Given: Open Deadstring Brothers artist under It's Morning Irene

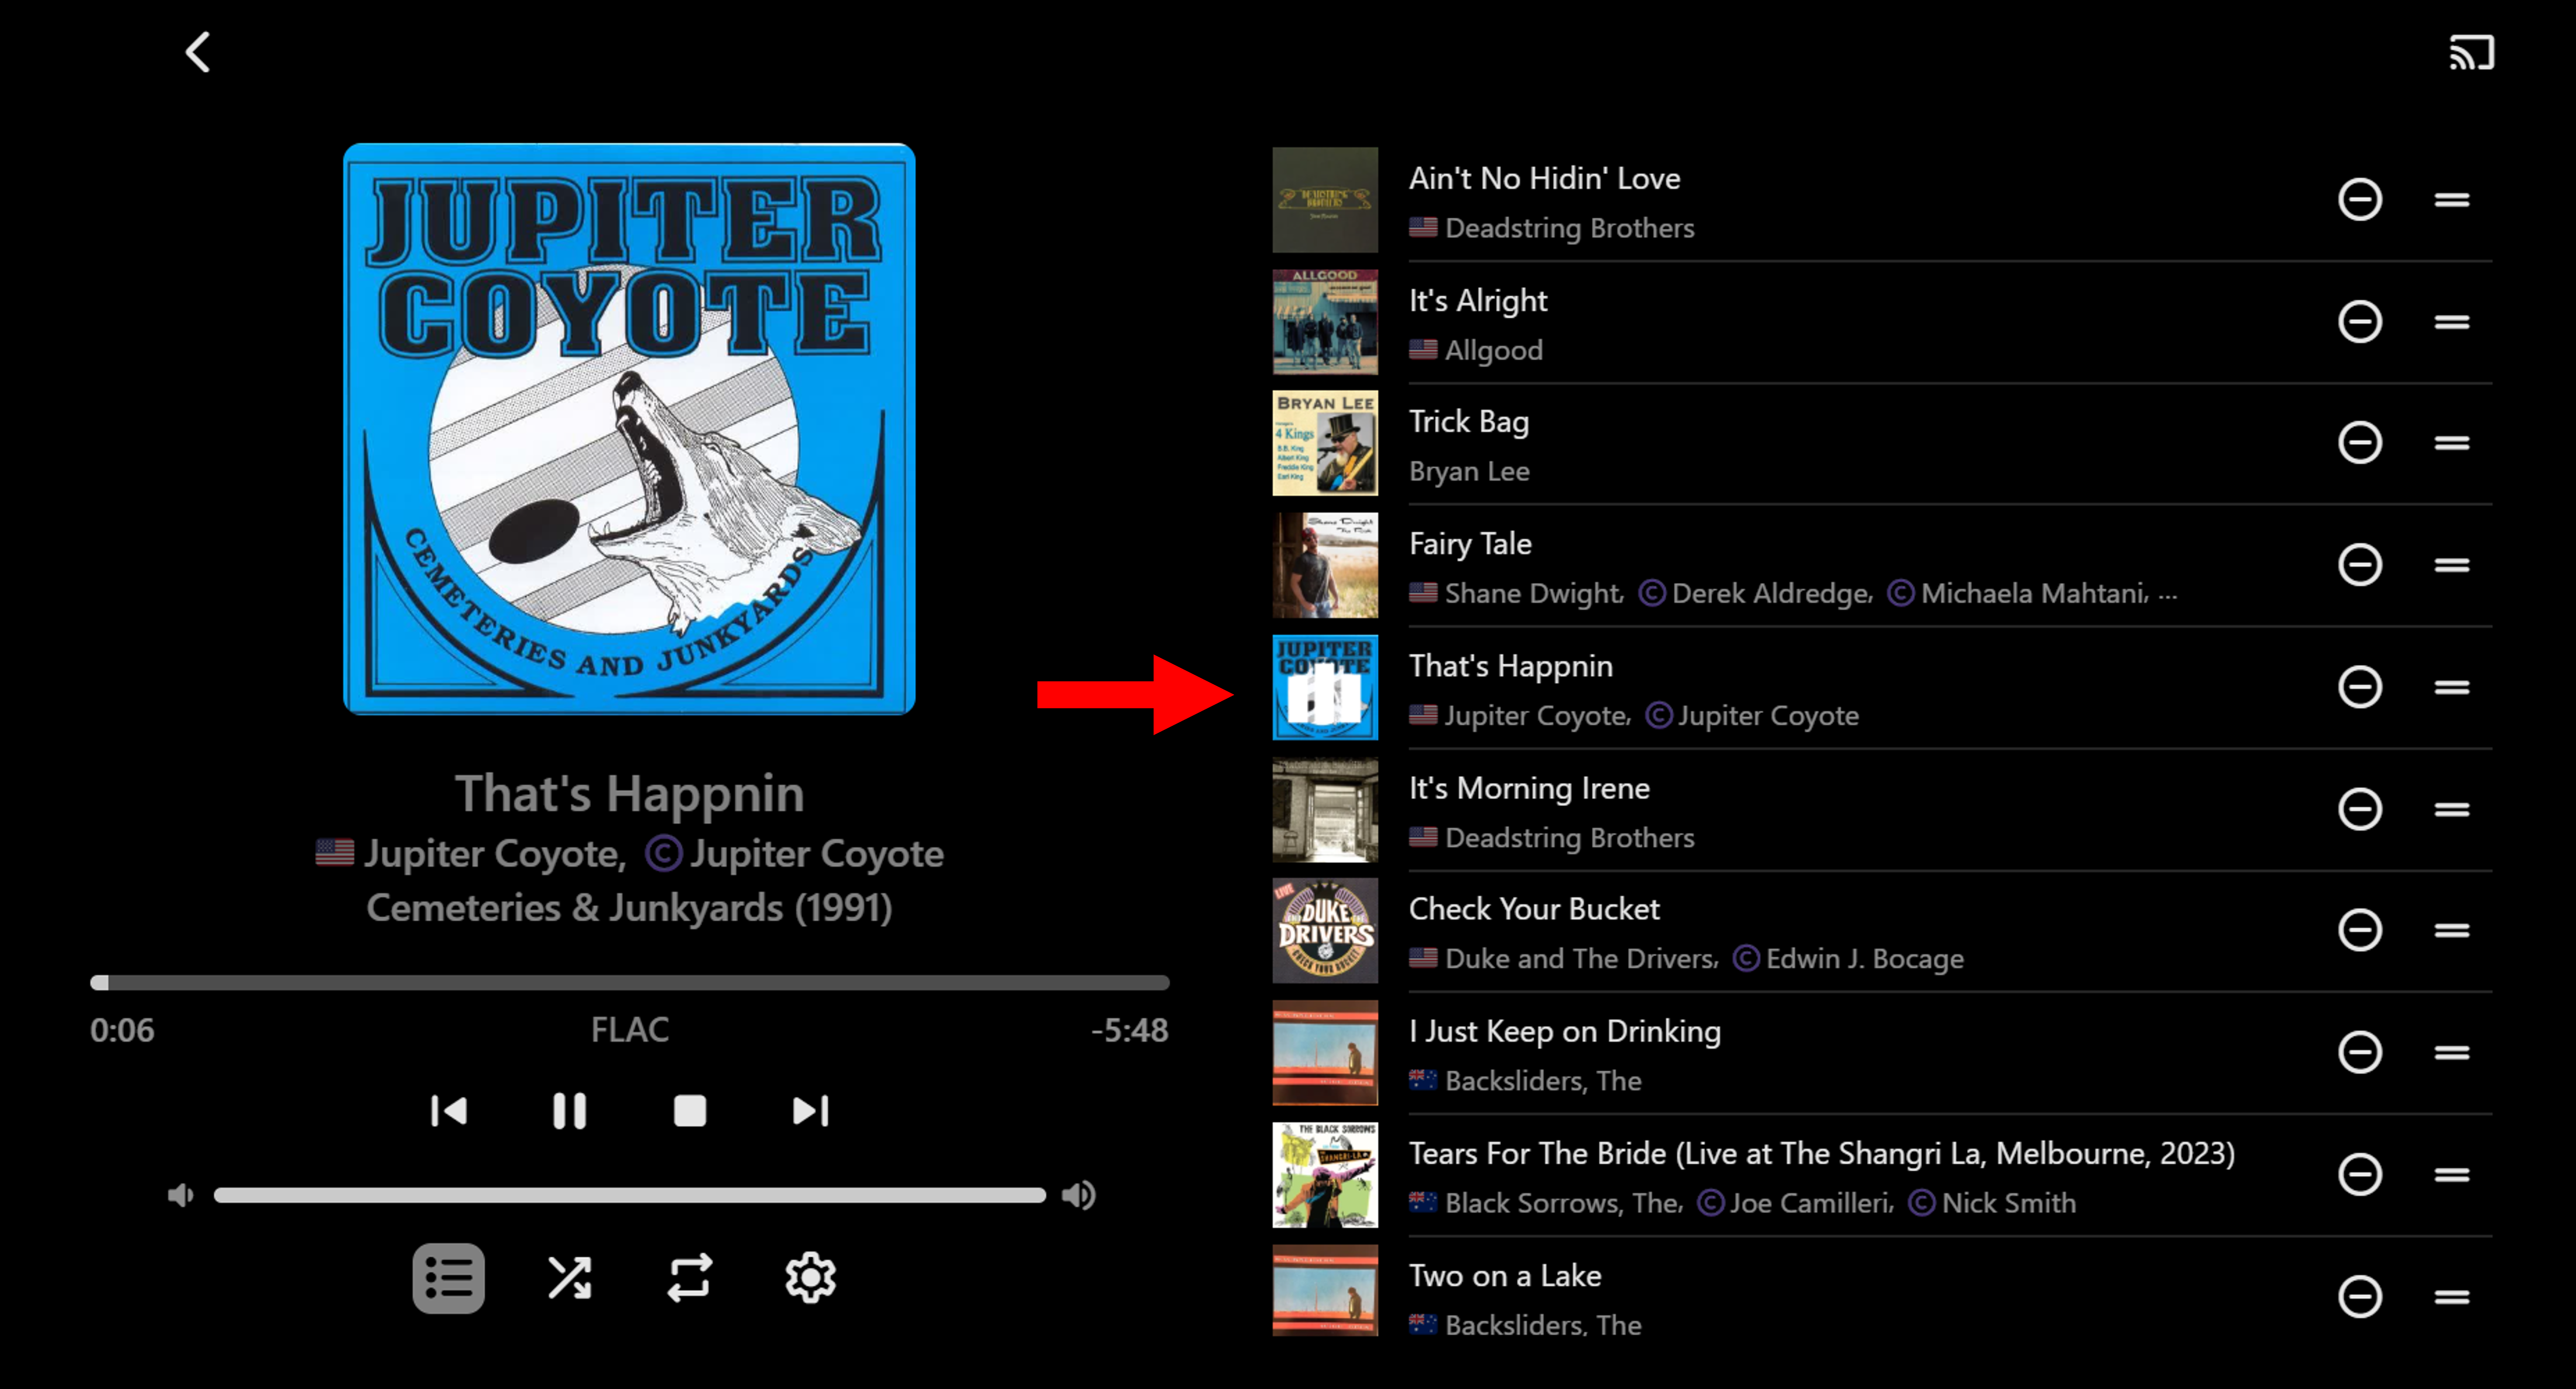Looking at the screenshot, I should tap(1569, 837).
